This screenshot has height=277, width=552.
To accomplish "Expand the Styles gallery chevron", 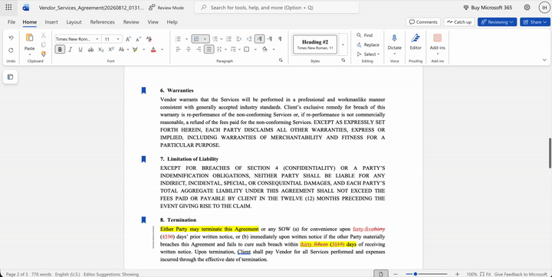I will coord(343,44).
